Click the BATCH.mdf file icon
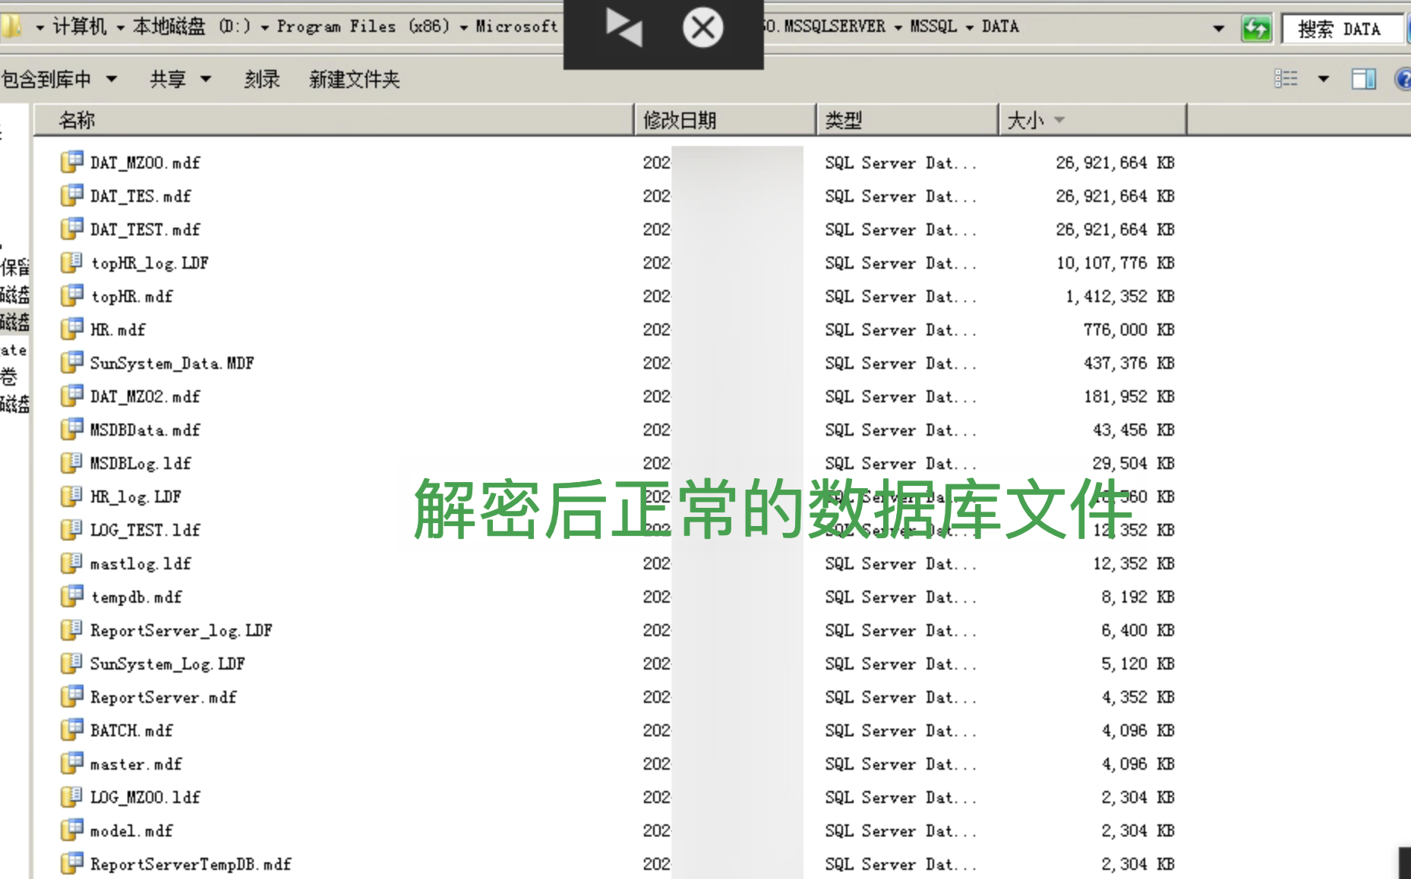This screenshot has width=1411, height=879. (x=71, y=729)
